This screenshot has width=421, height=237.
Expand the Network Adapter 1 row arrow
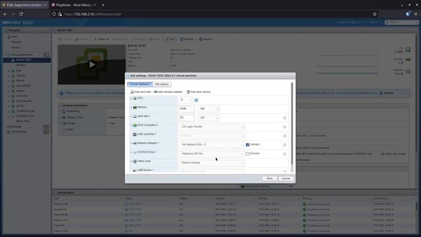(x=131, y=144)
